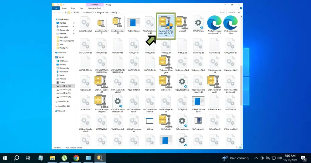Select the WzPreloader application icon
The width and height of the screenshot is (311, 163).
point(166,121)
